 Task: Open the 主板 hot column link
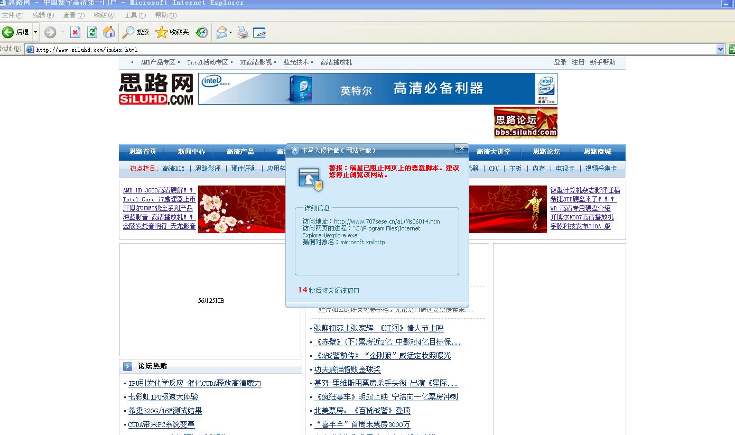[x=515, y=169]
